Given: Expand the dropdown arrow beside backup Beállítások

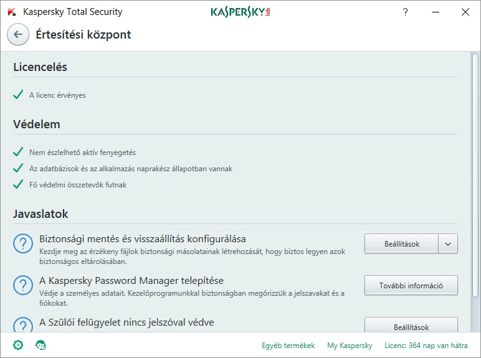Looking at the screenshot, I should pyautogui.click(x=448, y=243).
